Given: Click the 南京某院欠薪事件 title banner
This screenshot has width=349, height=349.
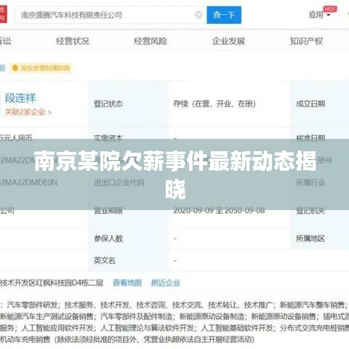Looking at the screenshot, I should click(174, 174).
